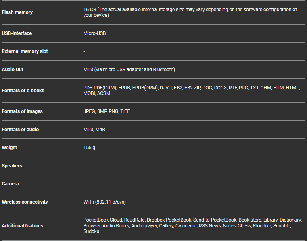Click the Formats of e-books label

pyautogui.click(x=23, y=91)
